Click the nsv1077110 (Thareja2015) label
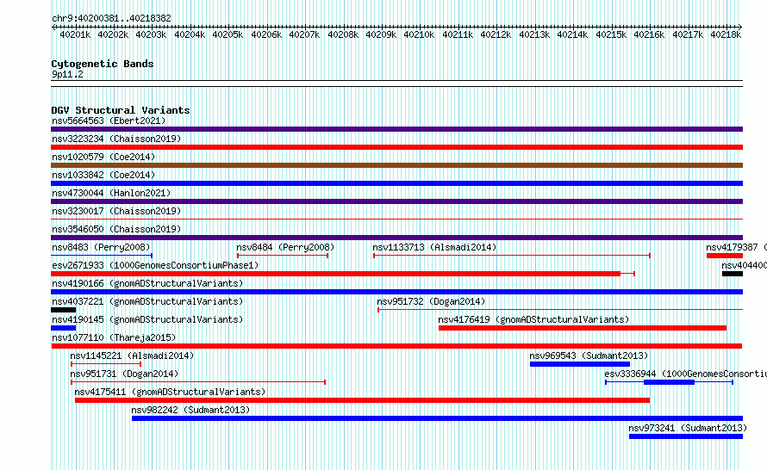 pos(114,337)
